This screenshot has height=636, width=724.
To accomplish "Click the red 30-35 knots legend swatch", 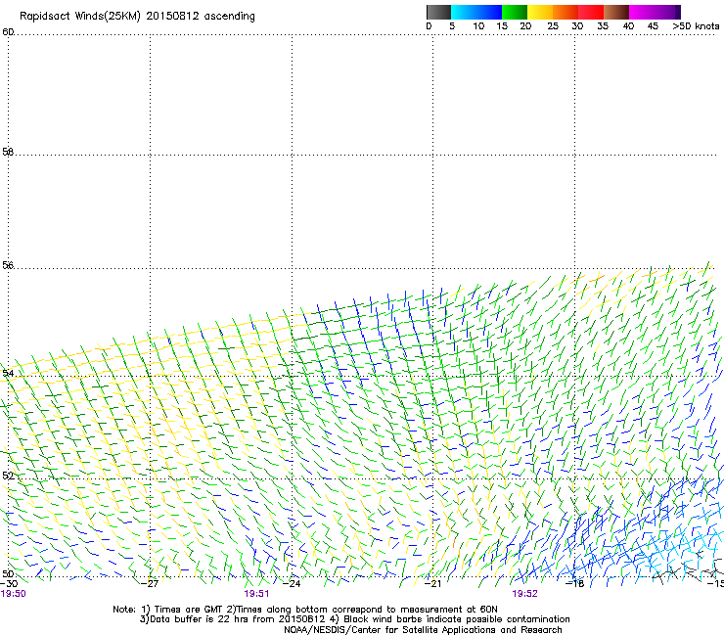I will (x=591, y=12).
